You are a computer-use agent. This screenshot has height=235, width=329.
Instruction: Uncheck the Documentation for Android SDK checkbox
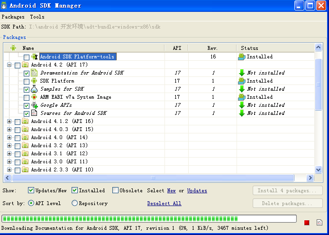pyautogui.click(x=27, y=74)
